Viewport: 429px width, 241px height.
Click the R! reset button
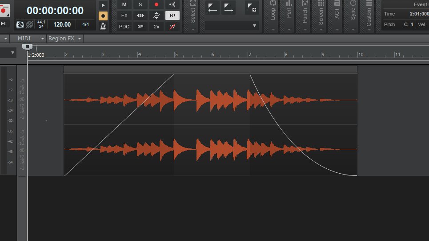click(x=172, y=16)
